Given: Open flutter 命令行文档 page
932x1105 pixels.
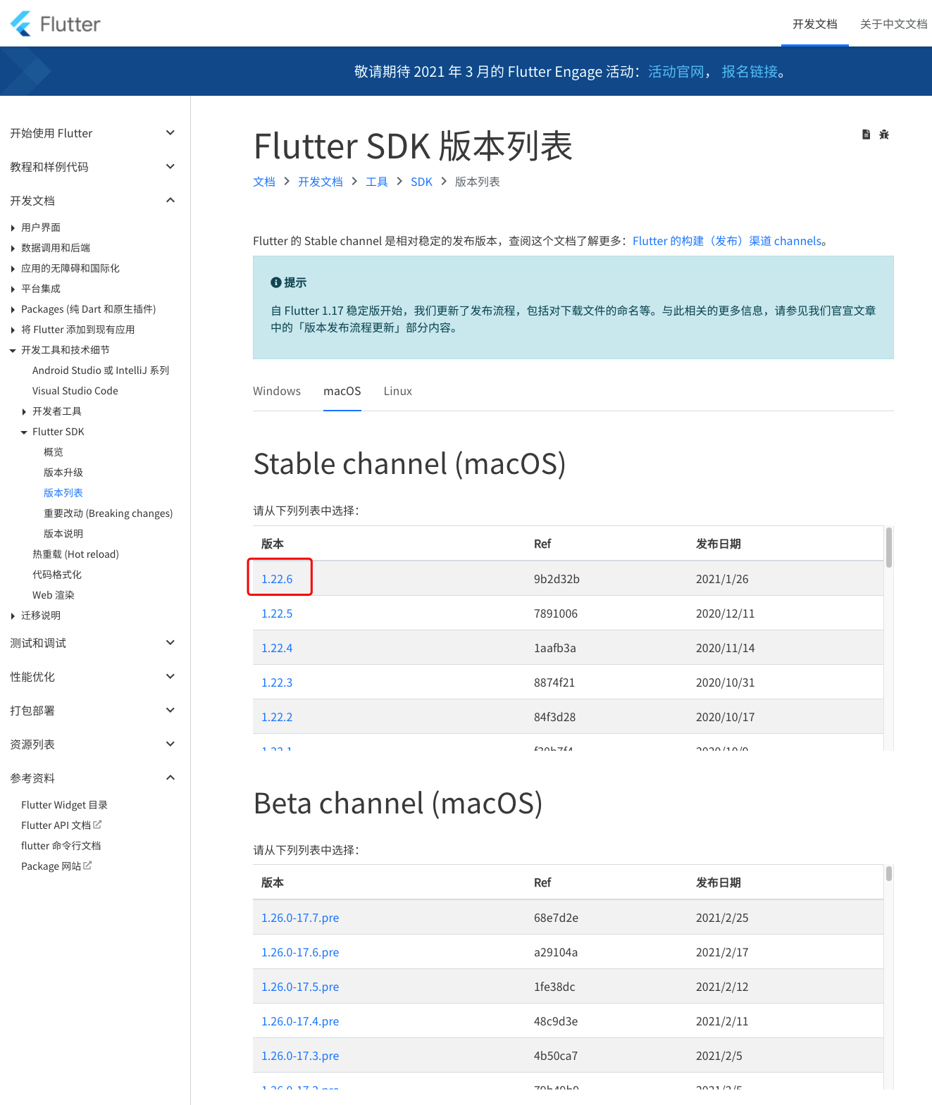Looking at the screenshot, I should (x=61, y=846).
